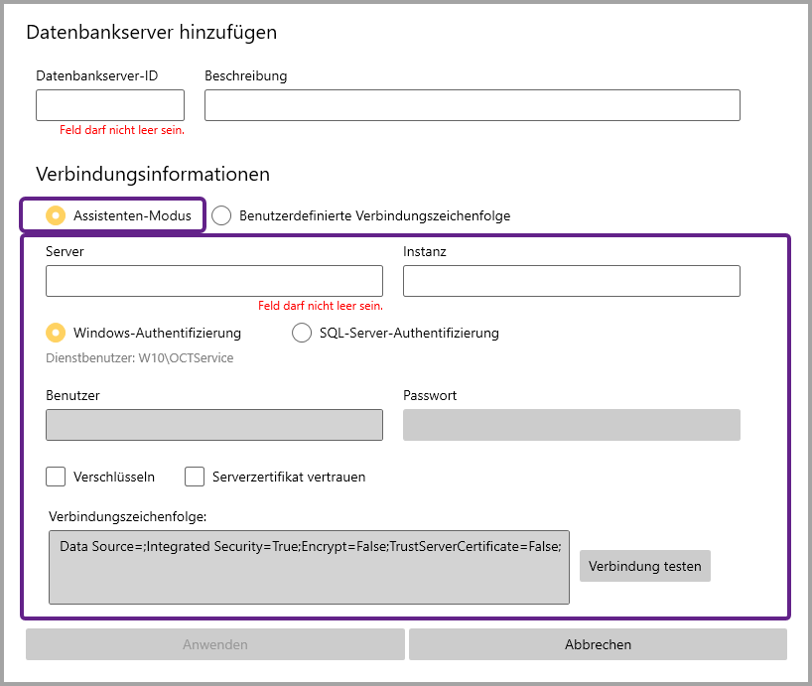
Task: Click the Verbindungsinformationen section heading
Action: point(153,174)
